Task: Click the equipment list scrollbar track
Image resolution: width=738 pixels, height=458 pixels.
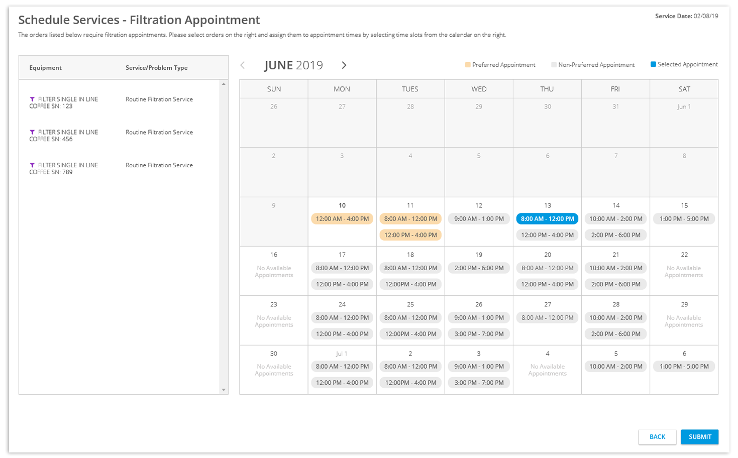Action: pos(224,237)
